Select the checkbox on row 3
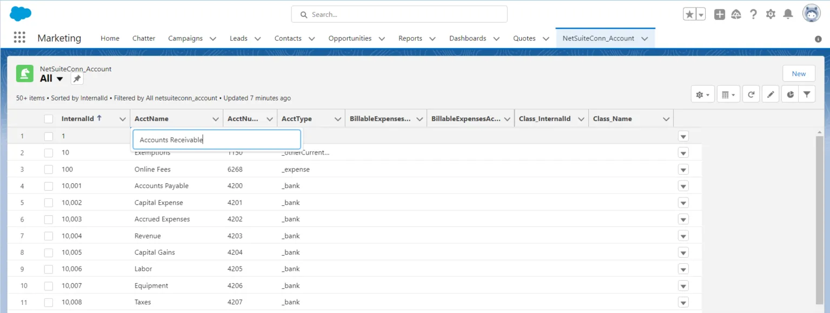 click(48, 169)
